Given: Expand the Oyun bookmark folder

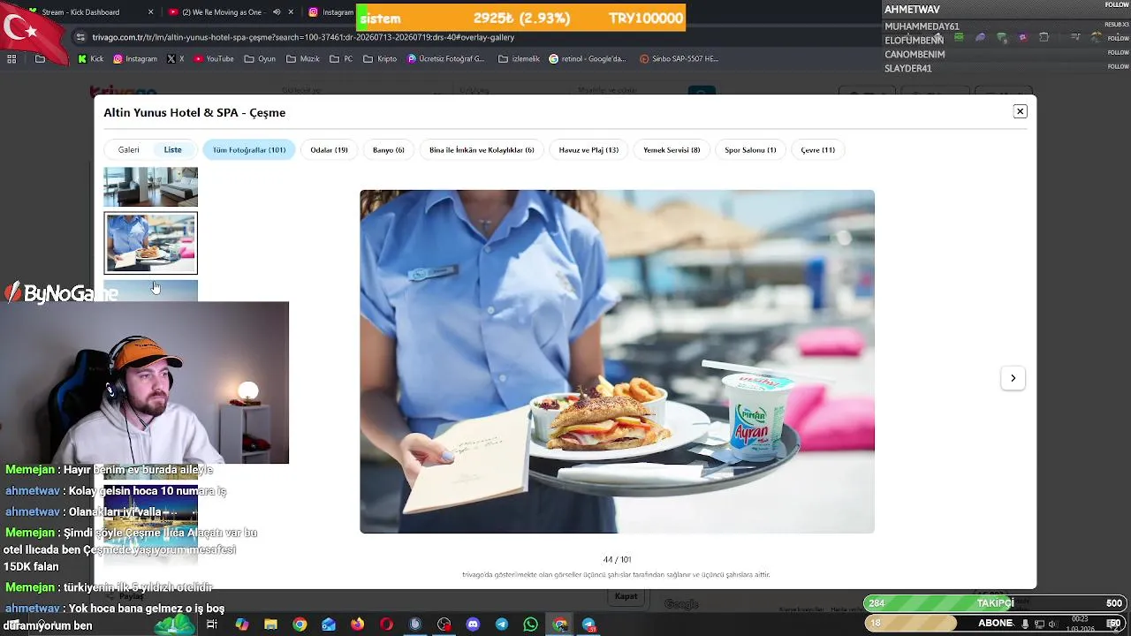Looking at the screenshot, I should (260, 59).
